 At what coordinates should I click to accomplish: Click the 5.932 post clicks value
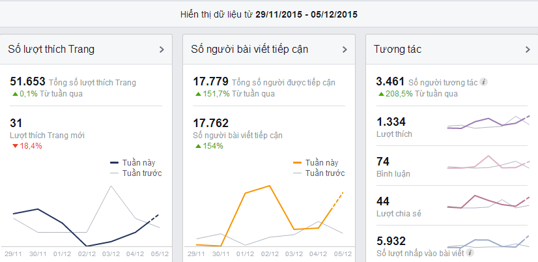click(391, 241)
